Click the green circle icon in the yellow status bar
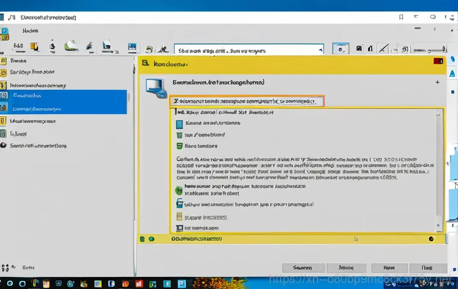The width and height of the screenshot is (458, 289). [x=151, y=239]
